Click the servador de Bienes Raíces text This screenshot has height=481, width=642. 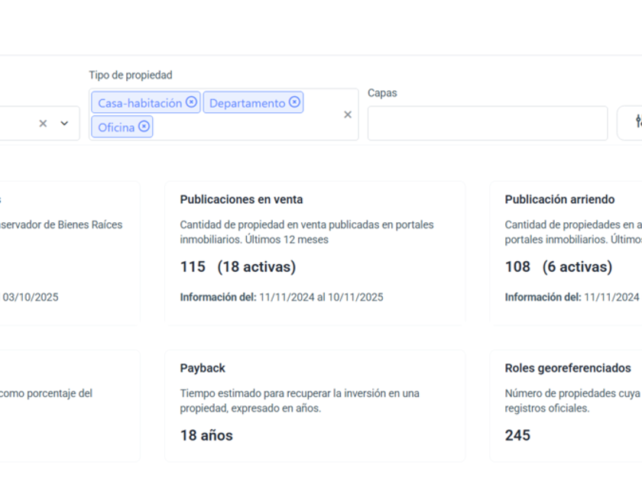(61, 224)
